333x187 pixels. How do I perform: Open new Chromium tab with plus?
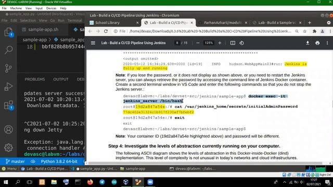(310, 22)
